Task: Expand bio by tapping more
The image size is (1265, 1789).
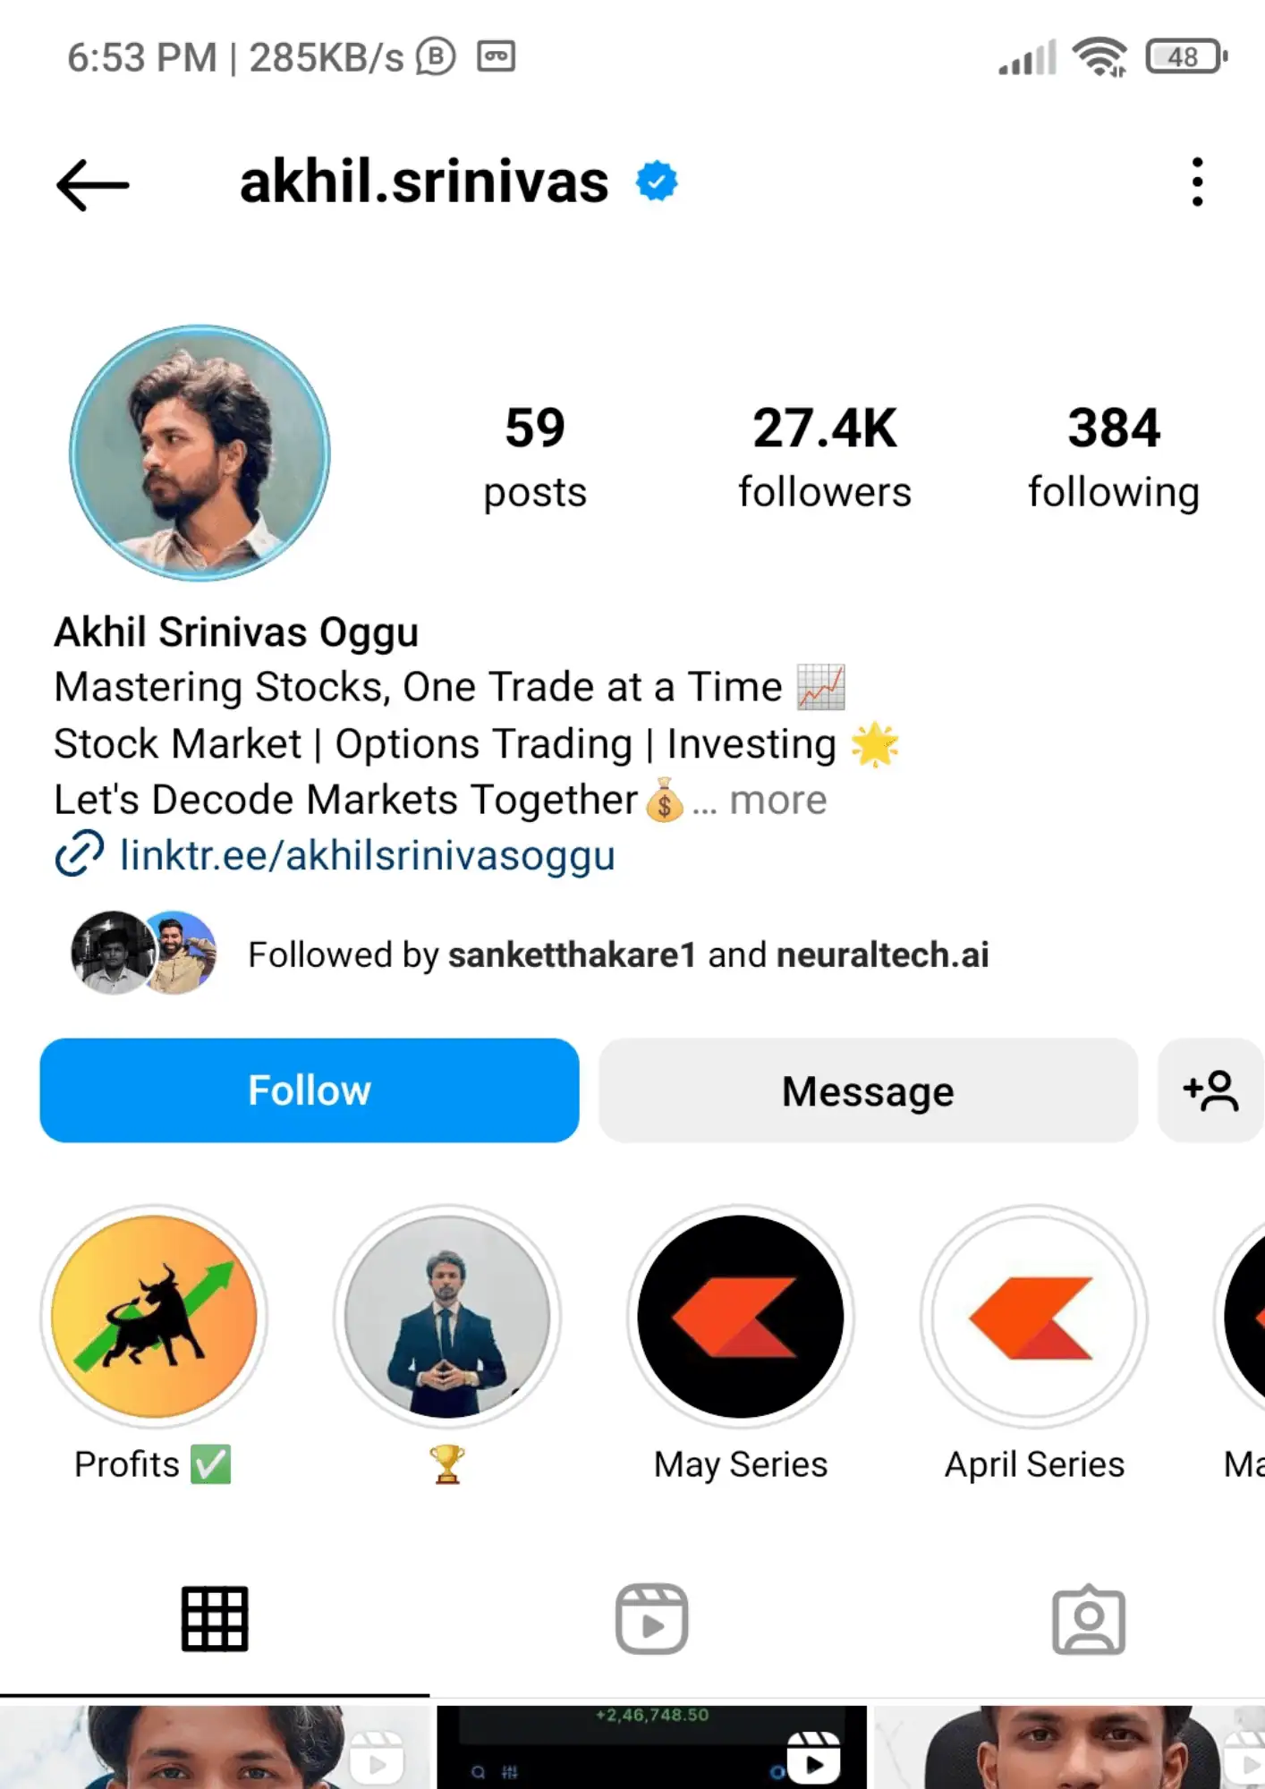Action: (777, 801)
